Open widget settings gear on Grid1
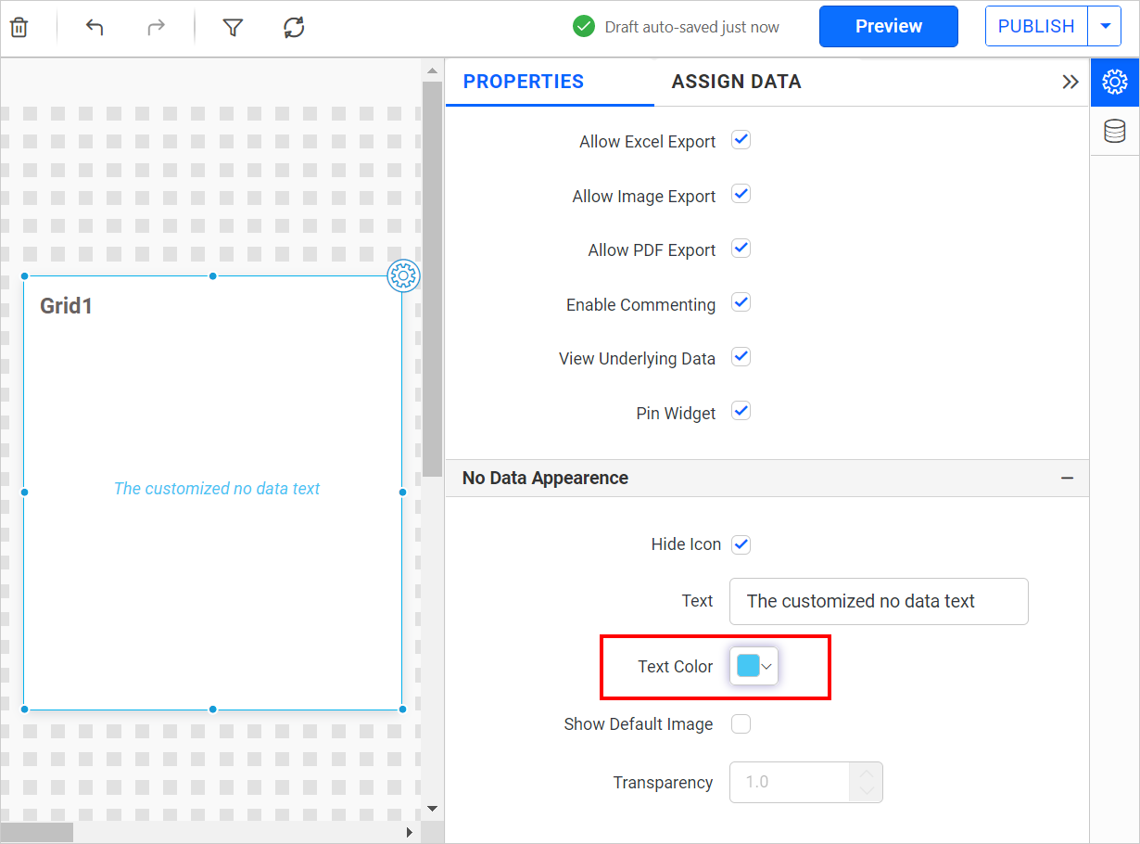 403,275
